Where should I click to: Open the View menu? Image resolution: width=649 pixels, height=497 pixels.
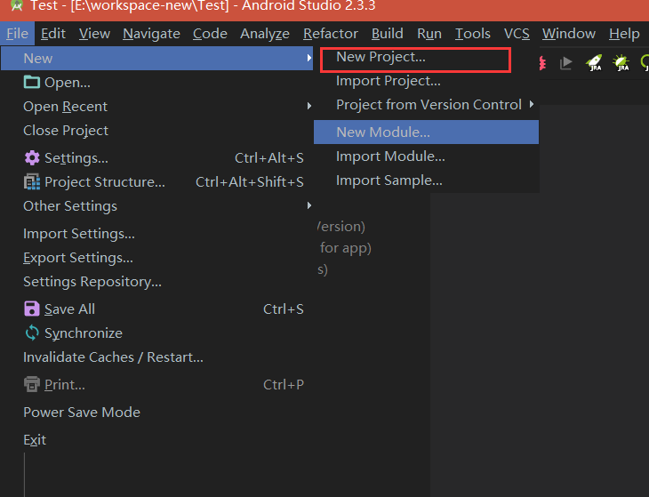tap(94, 34)
